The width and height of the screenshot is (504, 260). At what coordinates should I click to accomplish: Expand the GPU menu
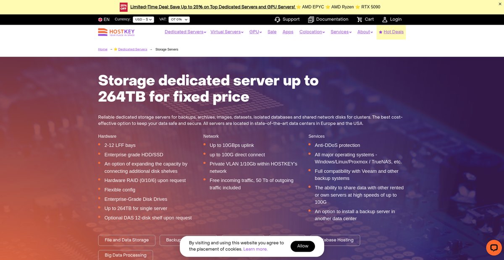coord(255,32)
